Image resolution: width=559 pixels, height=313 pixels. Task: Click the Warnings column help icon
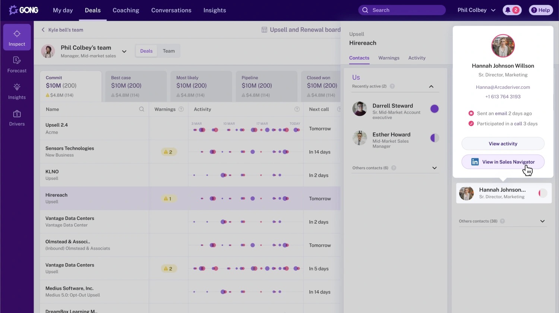pos(181,109)
